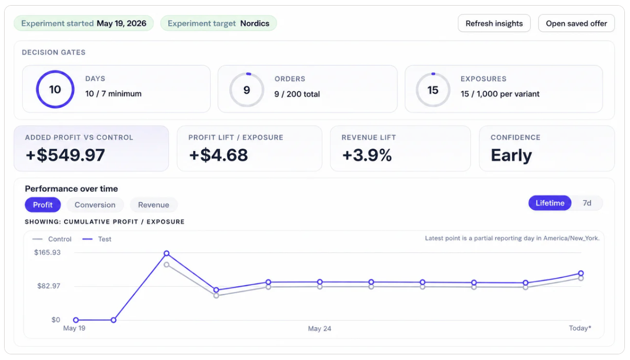This screenshot has height=360, width=630.
Task: Toggle the Test series in legend
Action: point(96,239)
